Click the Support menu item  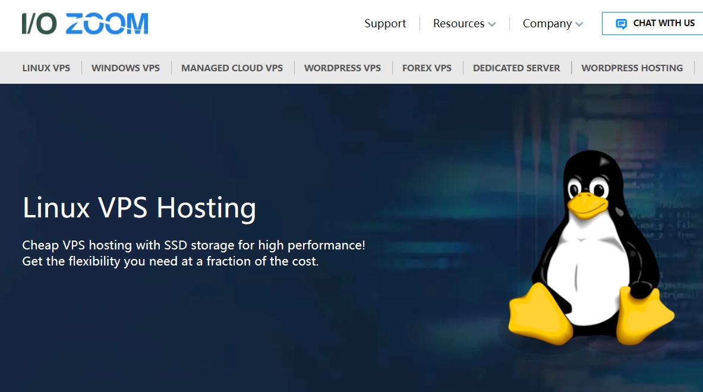coord(384,24)
